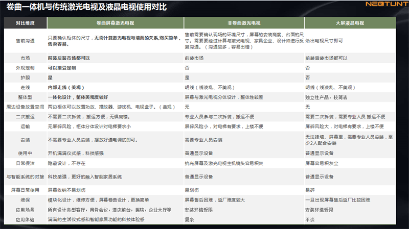Click the slide title '卷曲一体机与传统激光电视及液晶电视使用对比'
Viewport: 409px width, 229px height.
pos(86,7)
